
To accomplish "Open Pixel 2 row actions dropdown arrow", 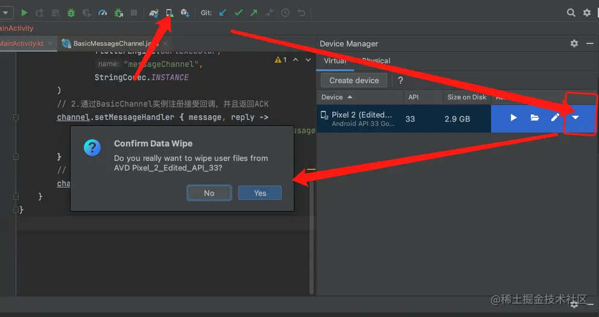I will point(575,118).
